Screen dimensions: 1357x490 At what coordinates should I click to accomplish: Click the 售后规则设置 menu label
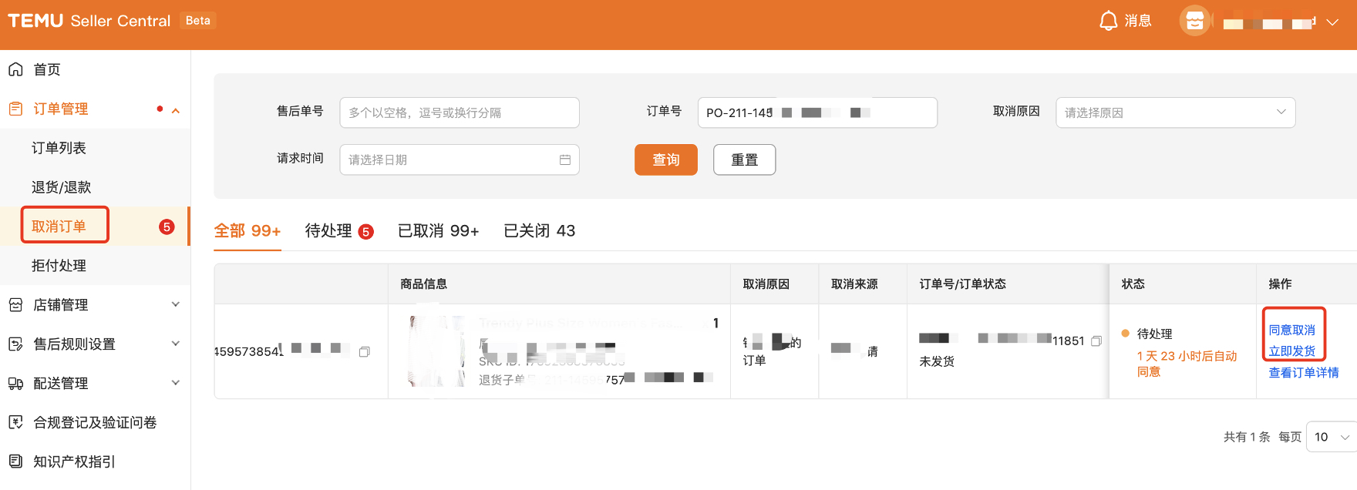point(74,344)
